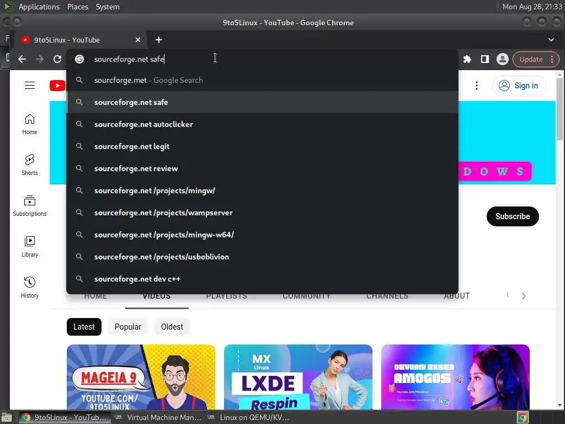Click show desktop icon in bottom panel

pos(7,417)
